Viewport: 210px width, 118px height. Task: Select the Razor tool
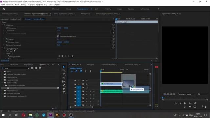coord(64,78)
